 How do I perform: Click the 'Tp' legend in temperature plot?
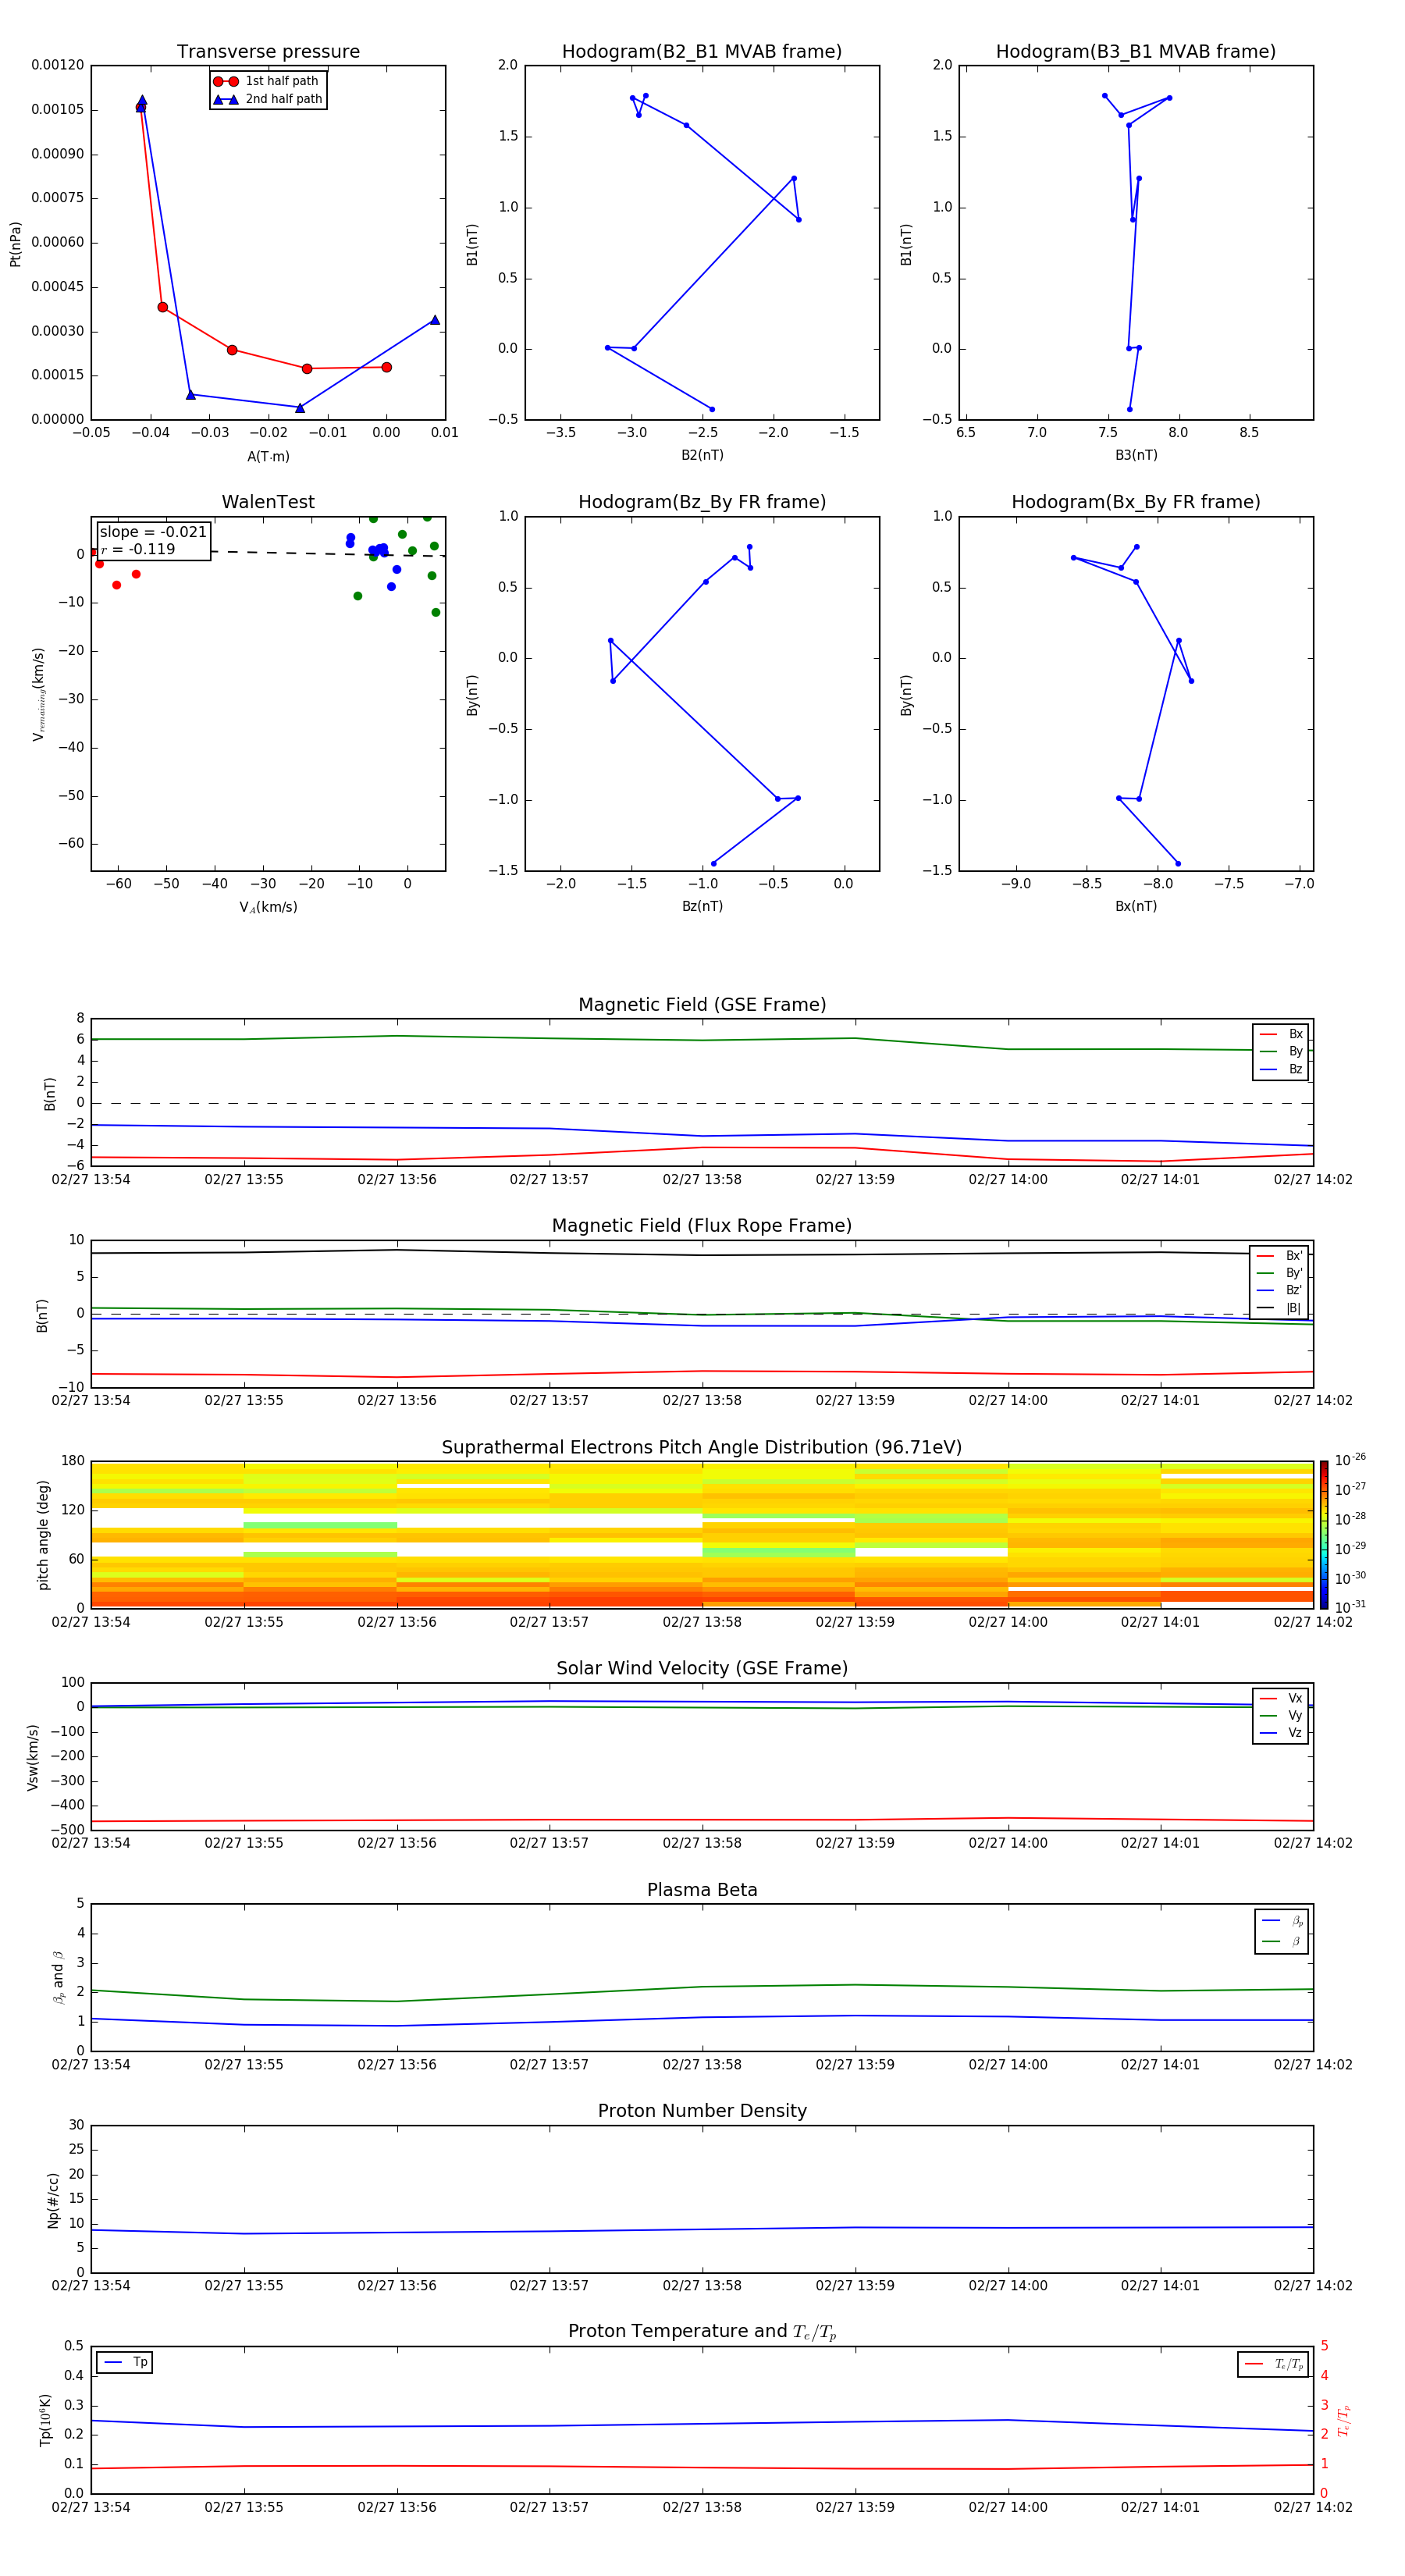tap(125, 2363)
